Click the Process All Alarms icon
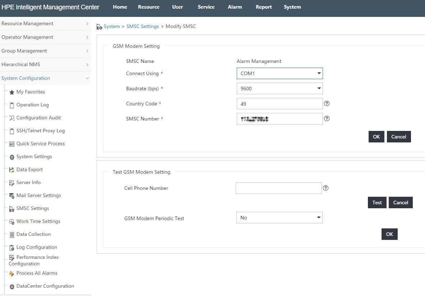425x296 pixels. pos(11,273)
